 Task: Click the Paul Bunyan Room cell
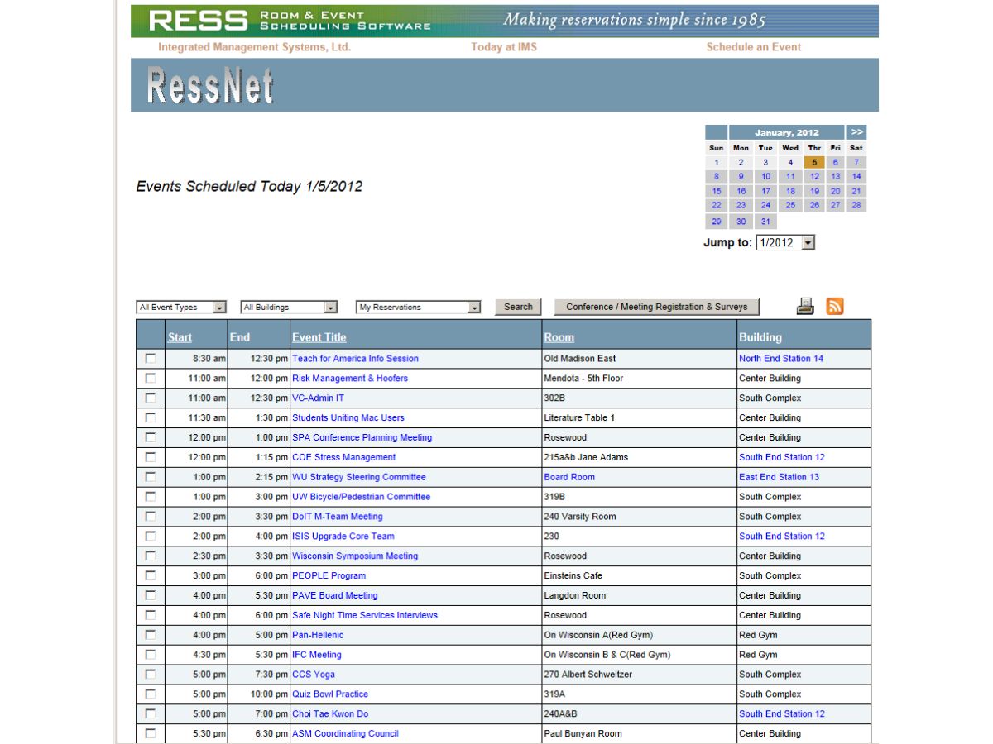coord(639,734)
